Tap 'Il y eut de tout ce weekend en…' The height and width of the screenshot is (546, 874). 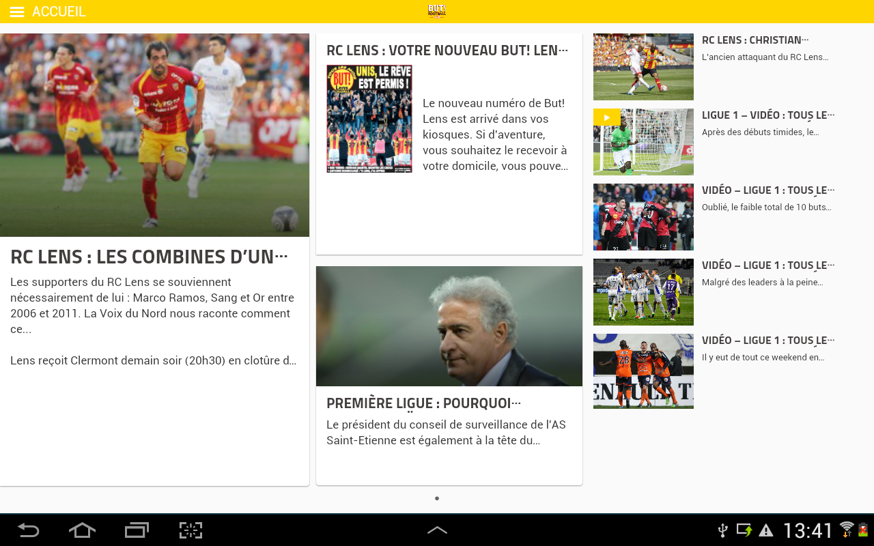763,358
